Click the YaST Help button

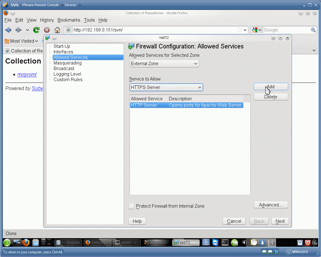[137, 221]
